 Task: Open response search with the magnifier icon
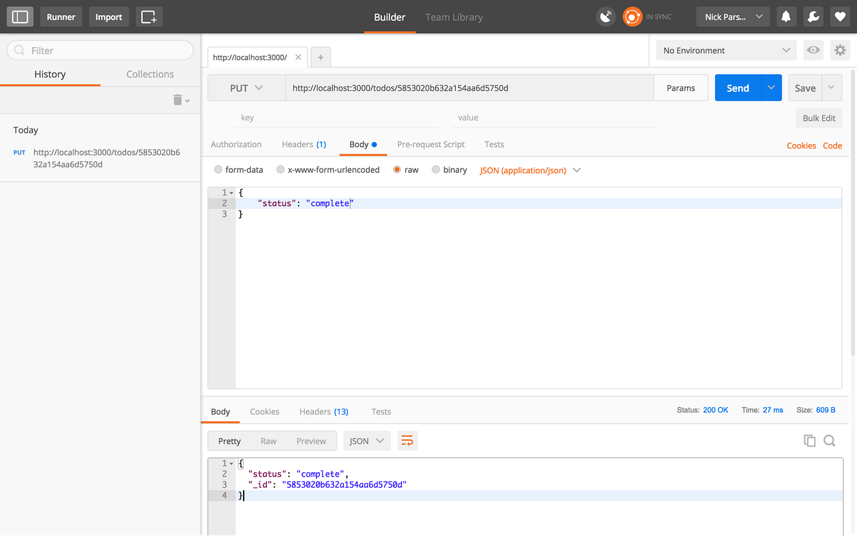[829, 440]
